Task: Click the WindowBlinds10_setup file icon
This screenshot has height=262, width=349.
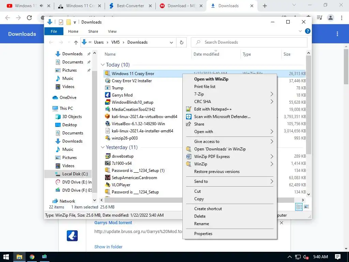Action: point(107,102)
